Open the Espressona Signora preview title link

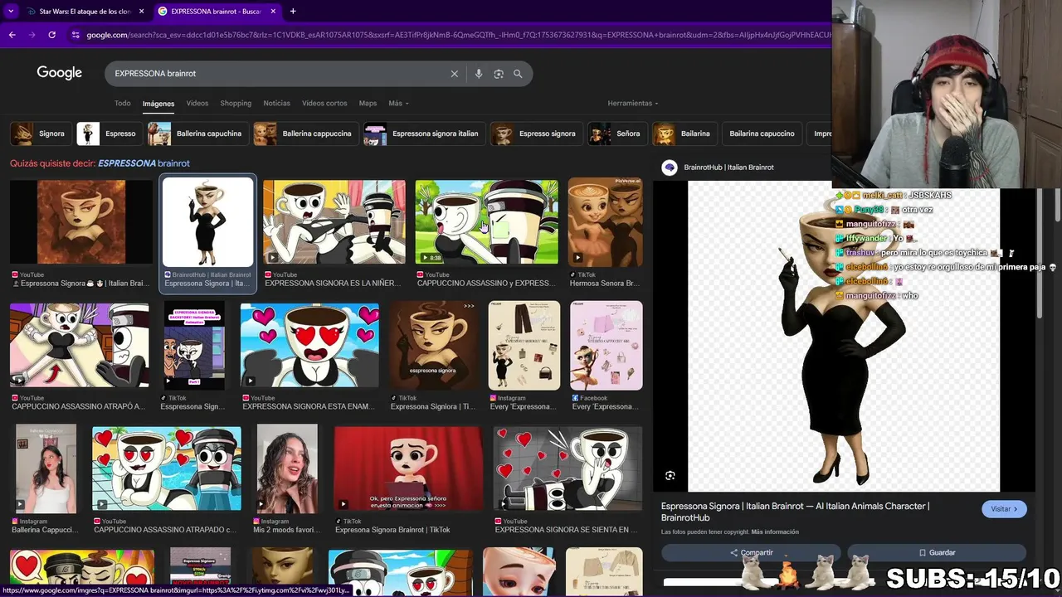point(795,512)
